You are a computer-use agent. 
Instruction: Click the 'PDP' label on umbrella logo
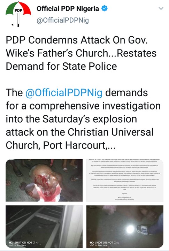[18, 10]
